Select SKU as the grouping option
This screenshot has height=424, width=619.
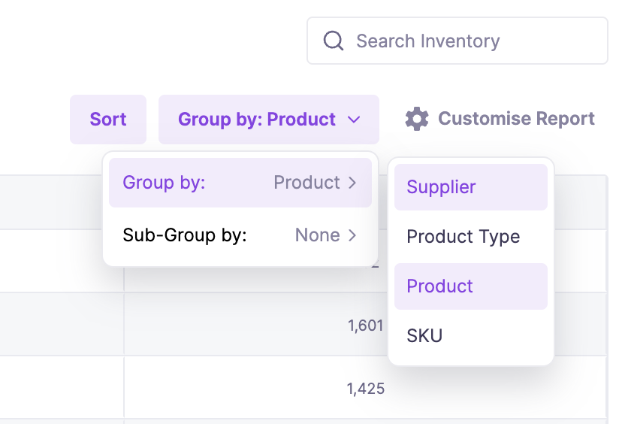coord(470,336)
